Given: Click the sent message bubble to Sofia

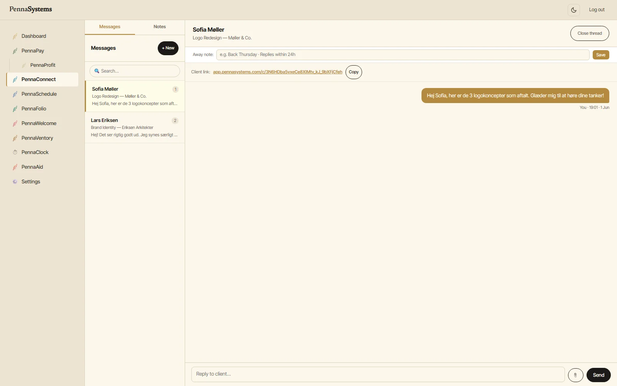Looking at the screenshot, I should click(515, 96).
